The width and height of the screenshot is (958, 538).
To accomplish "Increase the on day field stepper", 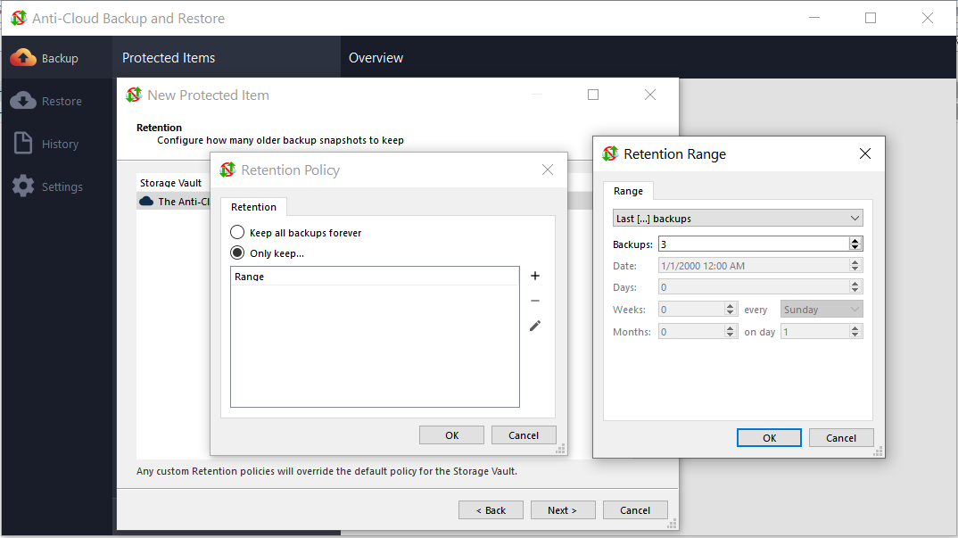I will (855, 327).
